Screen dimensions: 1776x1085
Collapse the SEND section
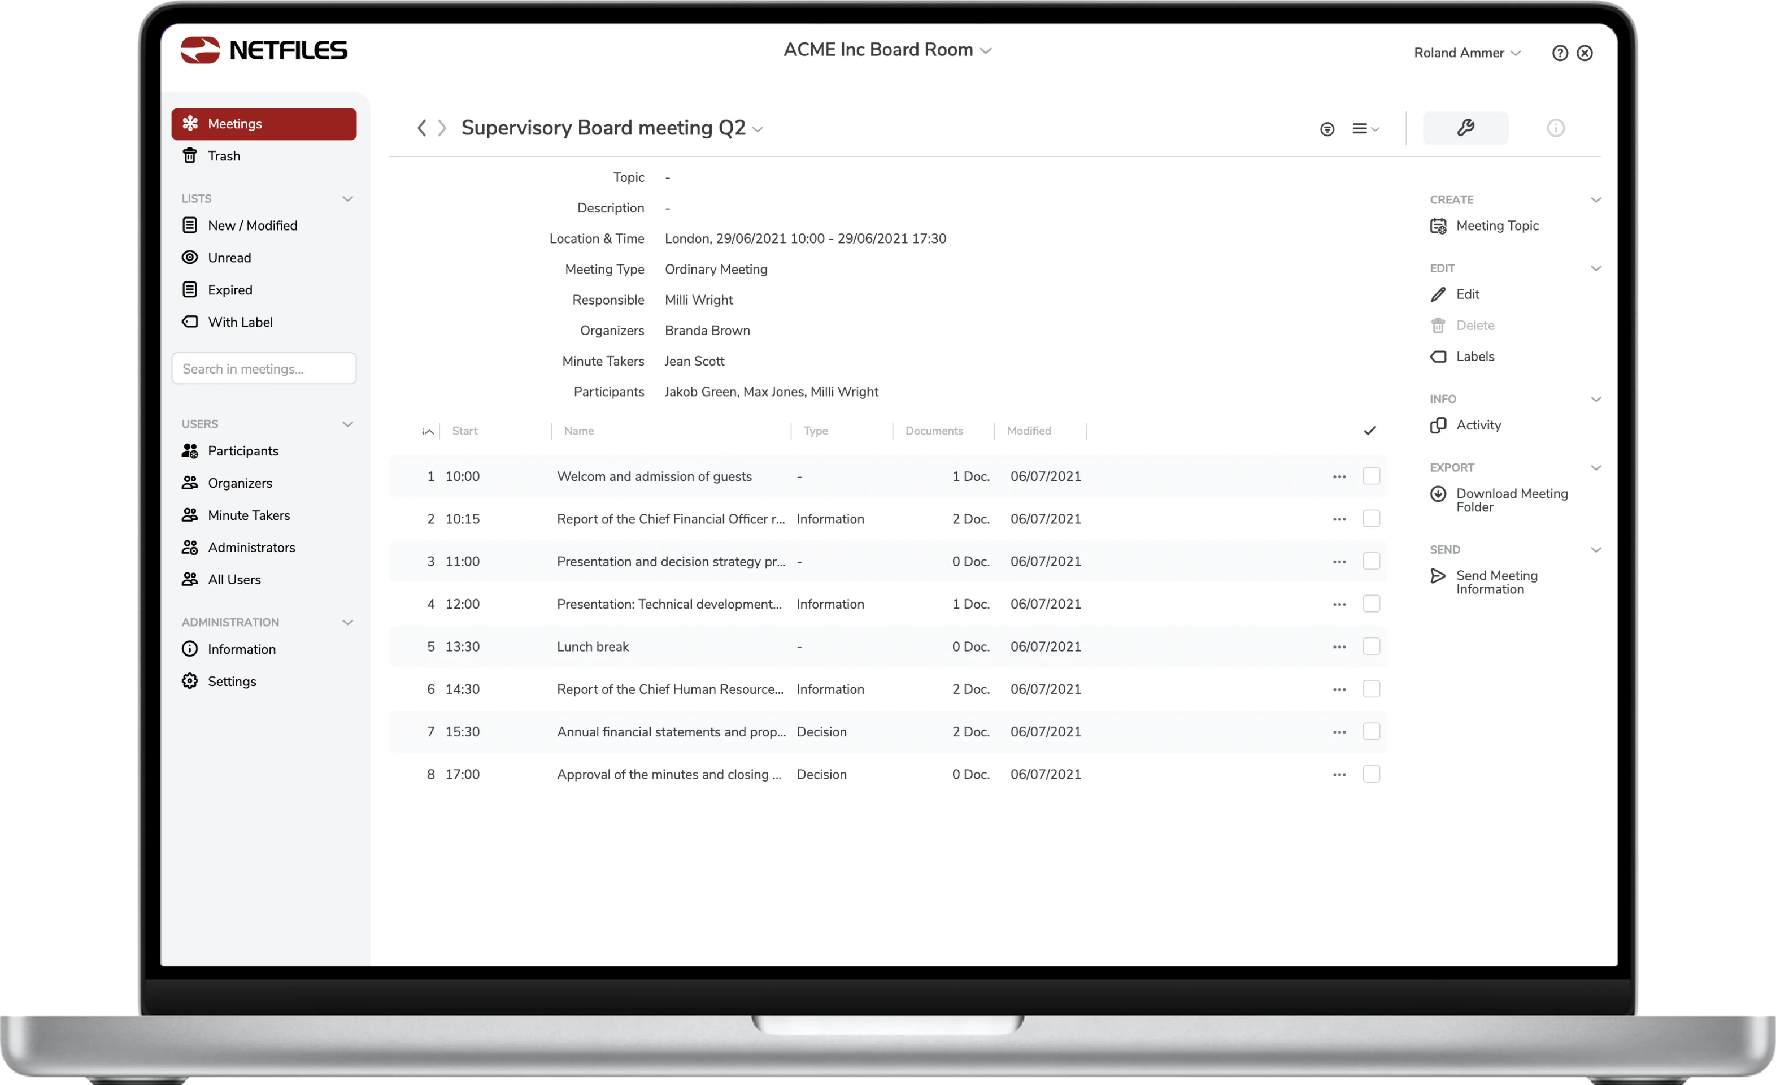point(1596,550)
